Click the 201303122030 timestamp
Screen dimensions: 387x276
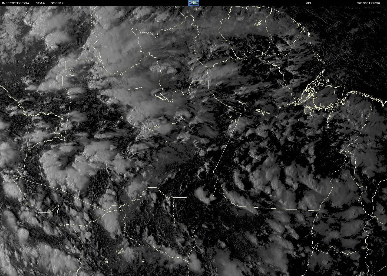(369, 3)
